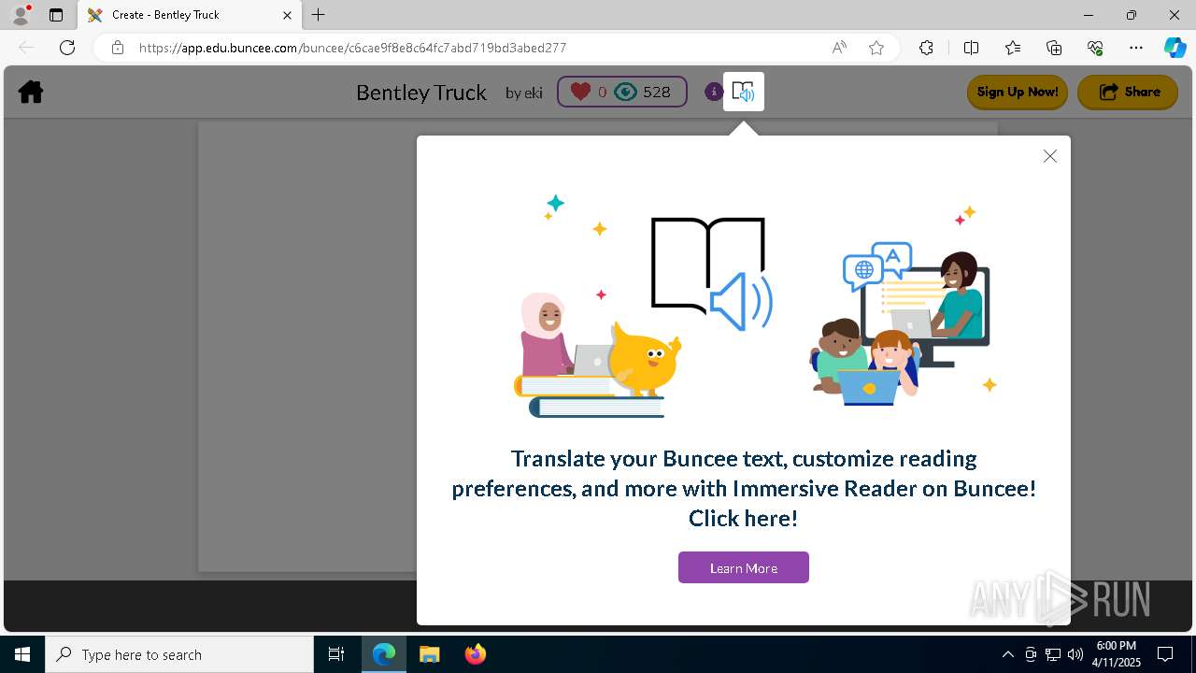This screenshot has height=673, width=1196.
Task: Click the browser back arrow
Action: point(26,48)
